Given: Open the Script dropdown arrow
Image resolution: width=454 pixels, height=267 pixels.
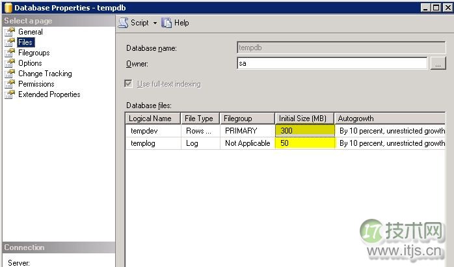Looking at the screenshot, I should pyautogui.click(x=155, y=23).
